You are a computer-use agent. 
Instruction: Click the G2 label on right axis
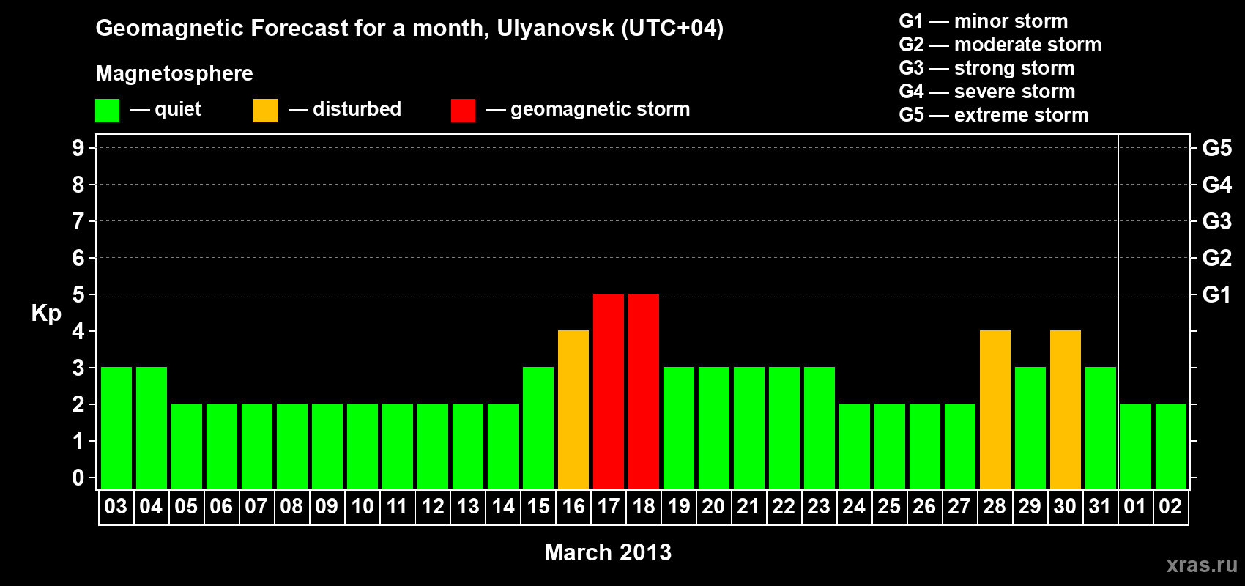(1216, 258)
